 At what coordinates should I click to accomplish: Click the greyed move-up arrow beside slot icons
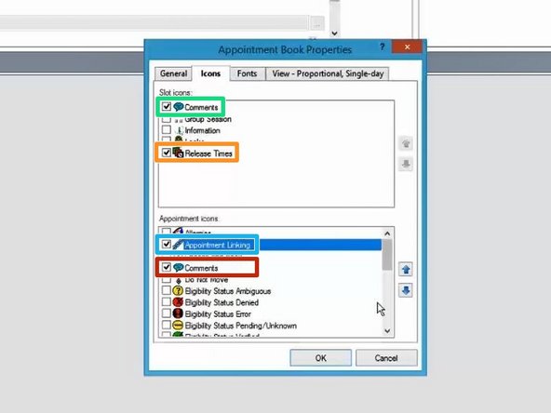pyautogui.click(x=406, y=143)
